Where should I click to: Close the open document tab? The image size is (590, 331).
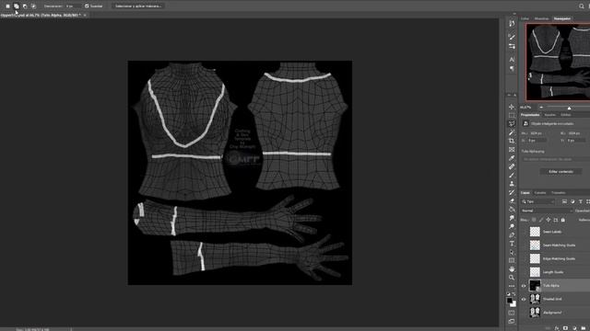[85, 15]
